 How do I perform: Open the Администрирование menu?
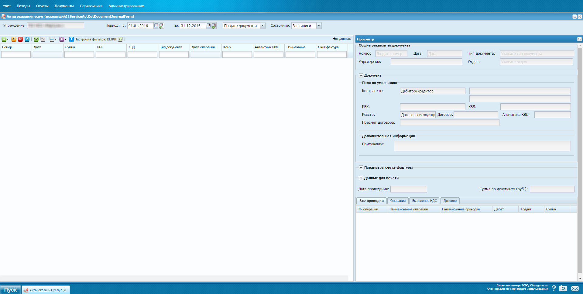click(126, 6)
